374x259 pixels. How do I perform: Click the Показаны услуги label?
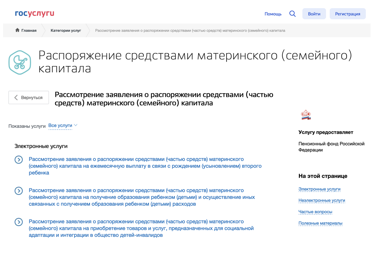click(x=27, y=126)
